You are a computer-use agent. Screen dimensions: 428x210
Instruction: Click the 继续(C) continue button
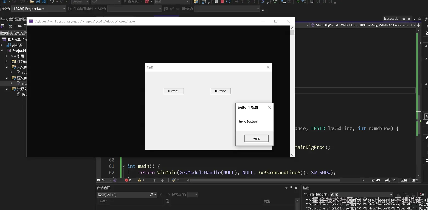(x=131, y=2)
